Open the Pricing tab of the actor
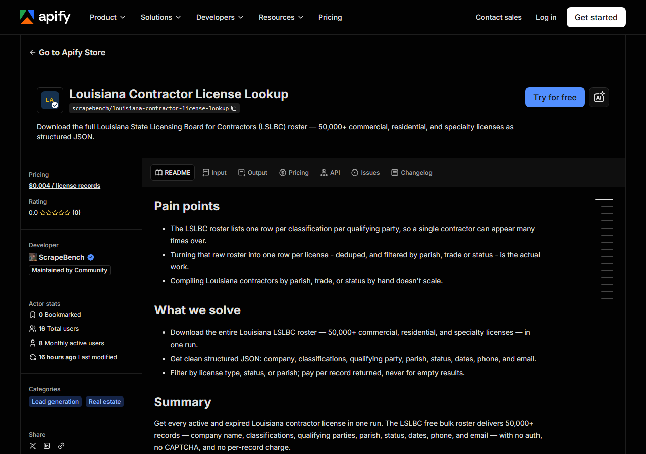Image resolution: width=646 pixels, height=454 pixels. pos(294,173)
